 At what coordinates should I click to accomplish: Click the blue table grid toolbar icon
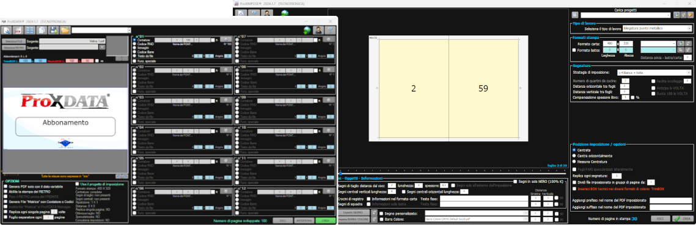[x=30, y=30]
